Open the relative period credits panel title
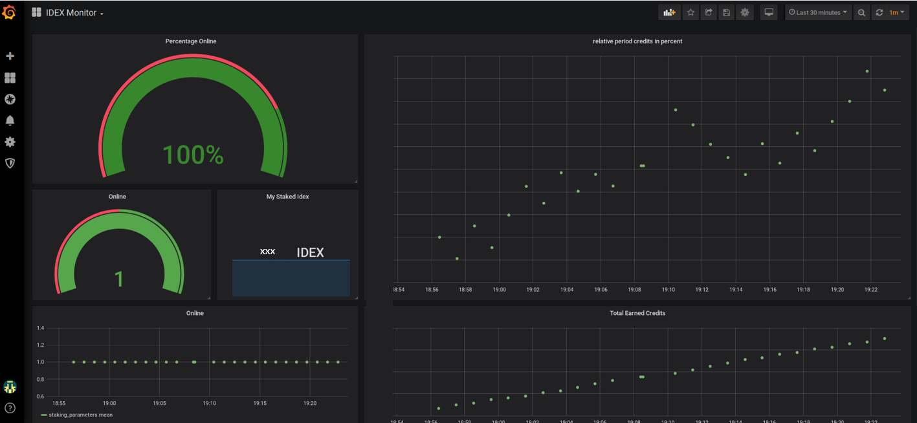 point(637,41)
